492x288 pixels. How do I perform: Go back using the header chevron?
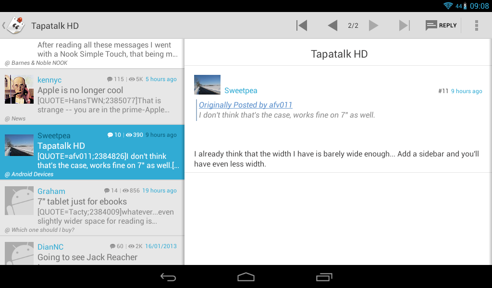tap(4, 25)
